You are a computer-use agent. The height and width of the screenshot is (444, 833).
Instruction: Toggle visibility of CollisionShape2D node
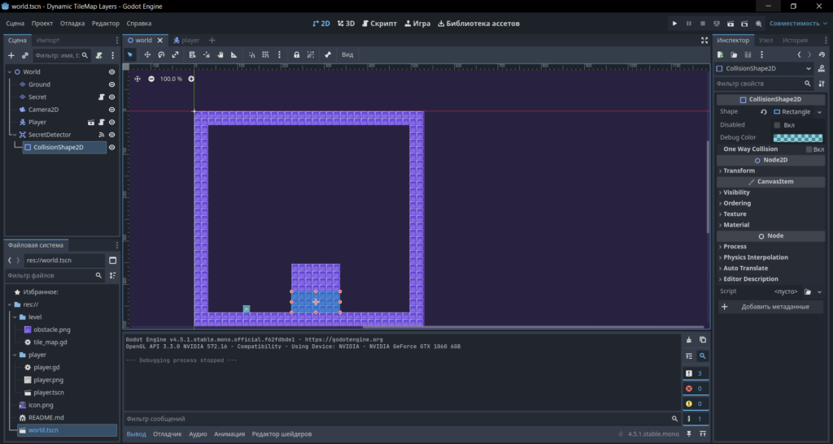click(111, 147)
